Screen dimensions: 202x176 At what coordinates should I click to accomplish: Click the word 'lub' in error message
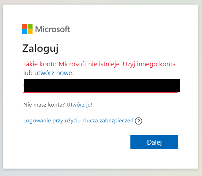28,73
